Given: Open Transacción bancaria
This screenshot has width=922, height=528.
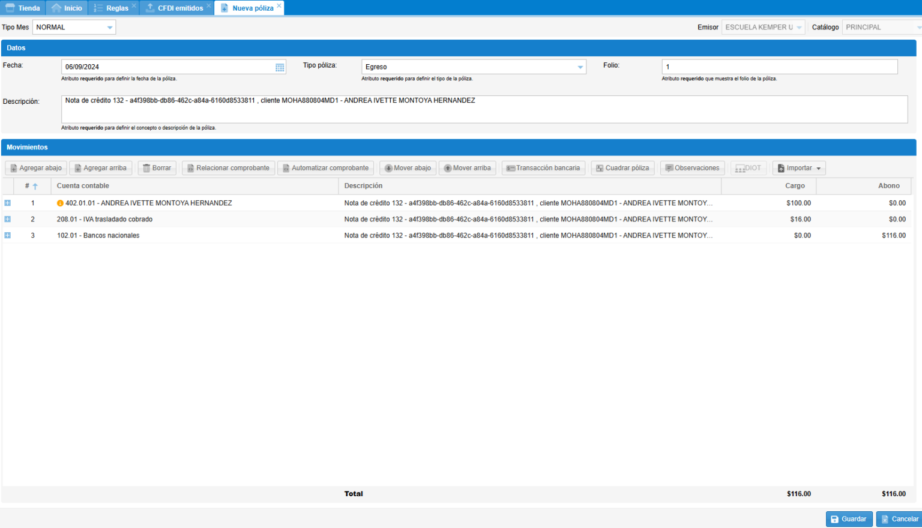Looking at the screenshot, I should (x=543, y=168).
